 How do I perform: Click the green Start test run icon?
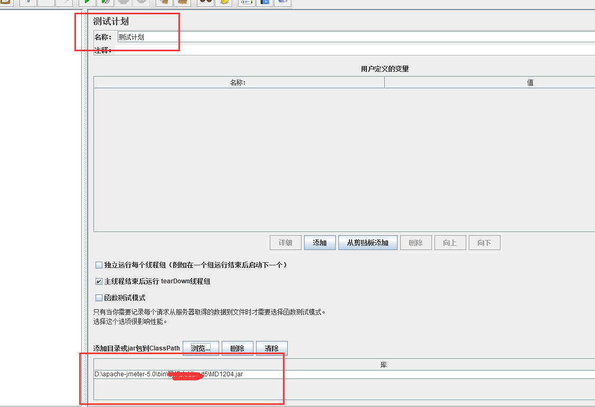[x=87, y=2]
